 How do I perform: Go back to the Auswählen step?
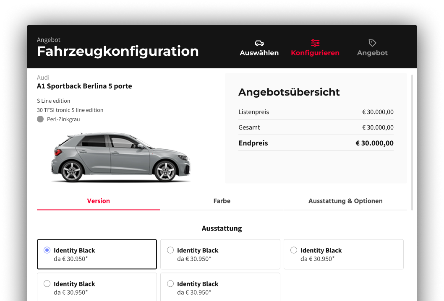[x=259, y=53]
